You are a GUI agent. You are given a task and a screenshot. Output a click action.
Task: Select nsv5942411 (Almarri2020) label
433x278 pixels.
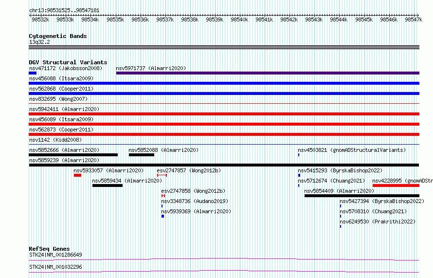64,109
